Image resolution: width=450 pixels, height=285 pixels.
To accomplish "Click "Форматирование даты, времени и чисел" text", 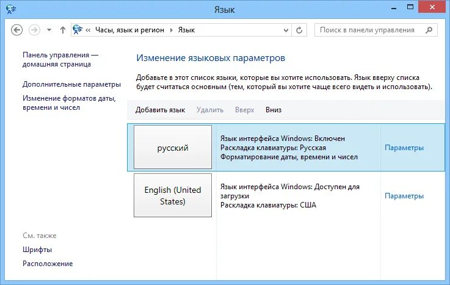I will [x=289, y=157].
